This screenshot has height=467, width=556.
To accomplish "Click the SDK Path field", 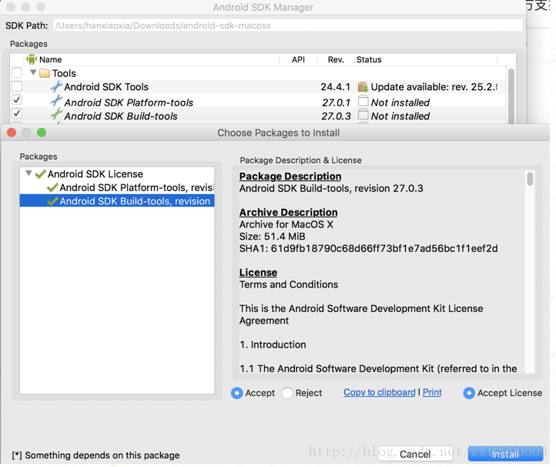I will click(x=288, y=25).
